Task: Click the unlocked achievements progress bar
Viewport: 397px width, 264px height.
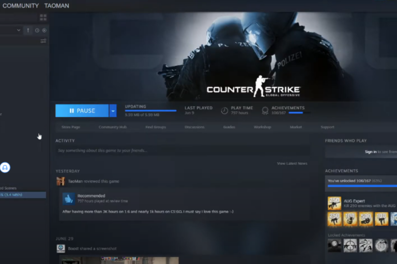Action: pos(362,186)
